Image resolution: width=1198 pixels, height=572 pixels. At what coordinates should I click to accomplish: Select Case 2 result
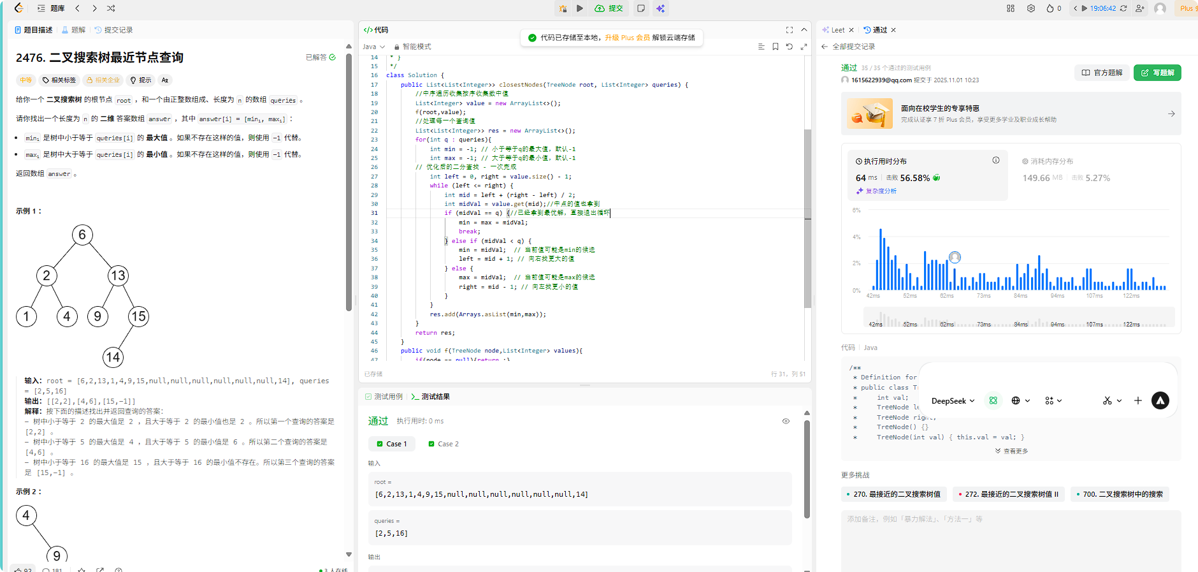pyautogui.click(x=444, y=444)
